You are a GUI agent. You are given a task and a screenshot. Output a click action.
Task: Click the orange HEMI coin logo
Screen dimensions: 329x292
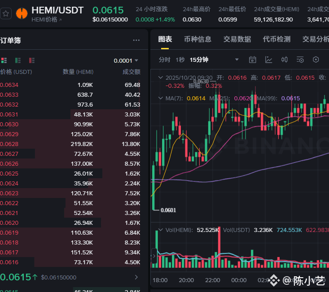[22, 13]
